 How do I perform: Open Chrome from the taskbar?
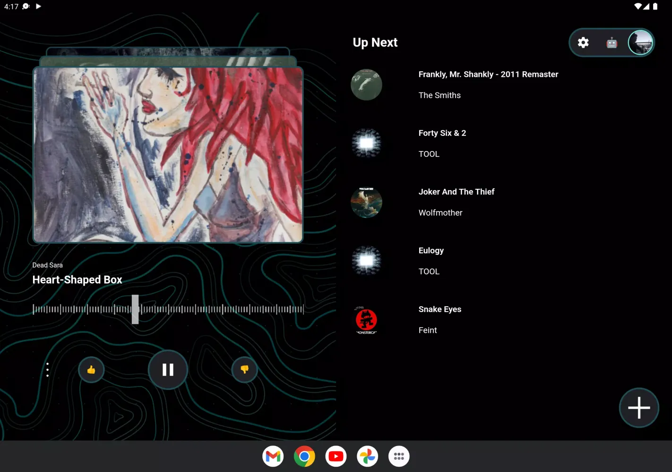click(304, 456)
